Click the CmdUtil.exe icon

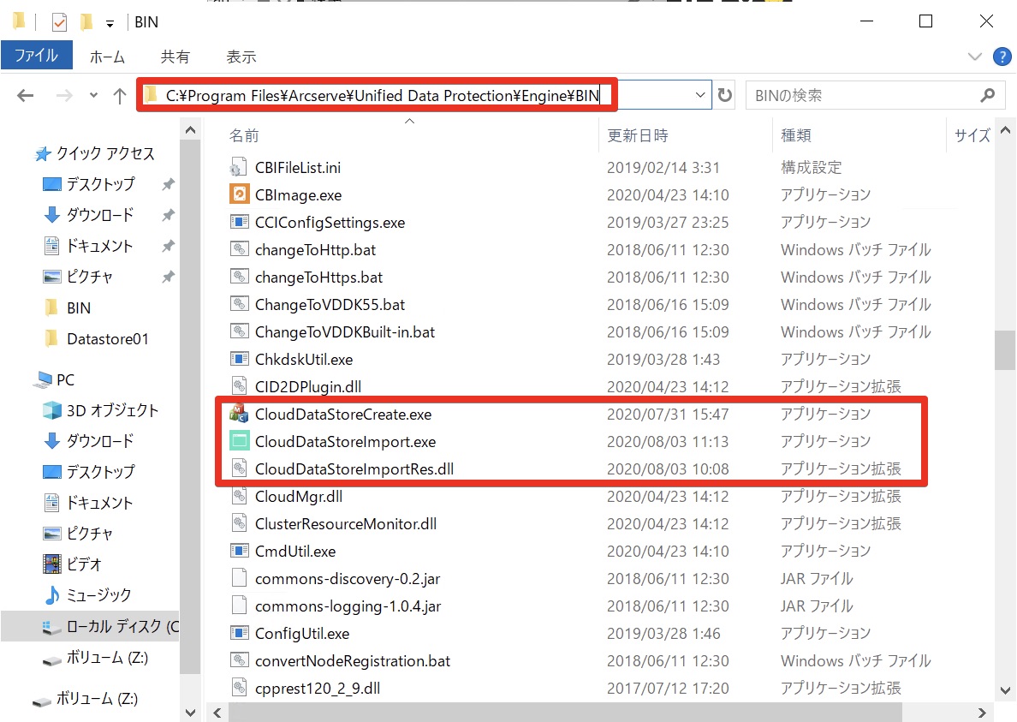(239, 552)
